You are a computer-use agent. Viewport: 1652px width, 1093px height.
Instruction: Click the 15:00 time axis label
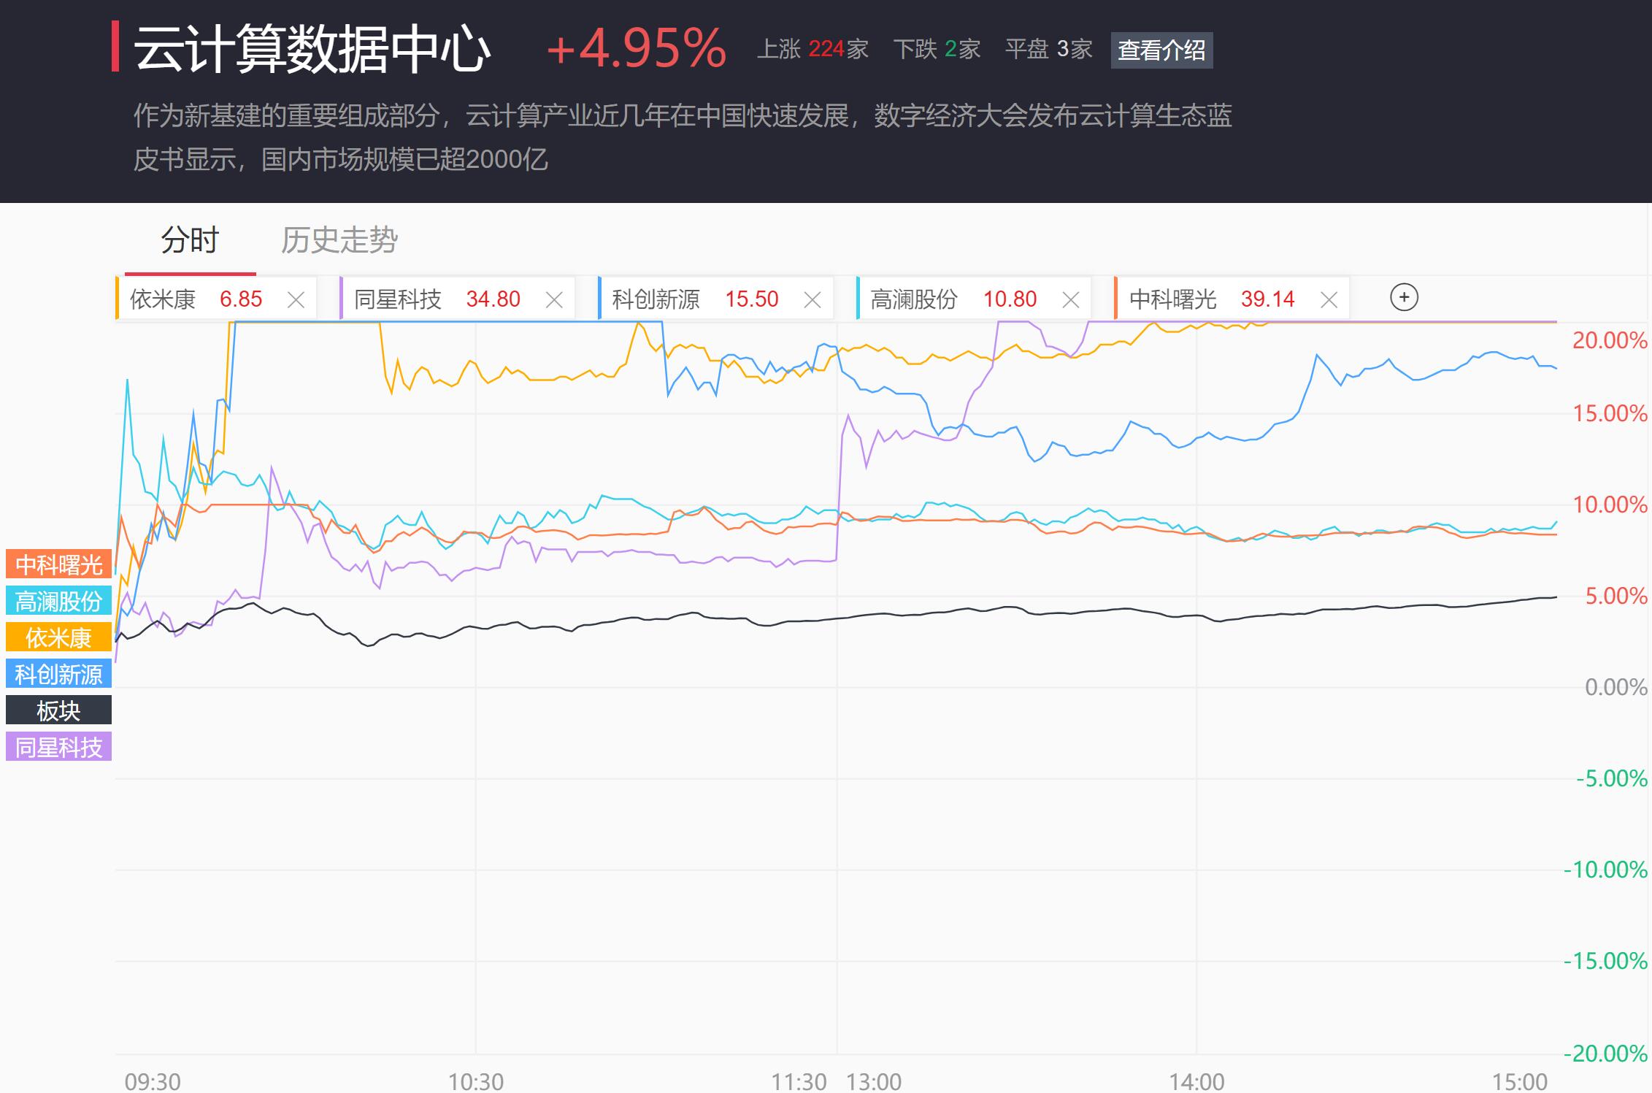tap(1520, 1081)
